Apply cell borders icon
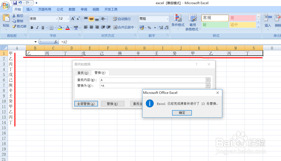Viewport: 281px width, 161px height. [x=51, y=28]
